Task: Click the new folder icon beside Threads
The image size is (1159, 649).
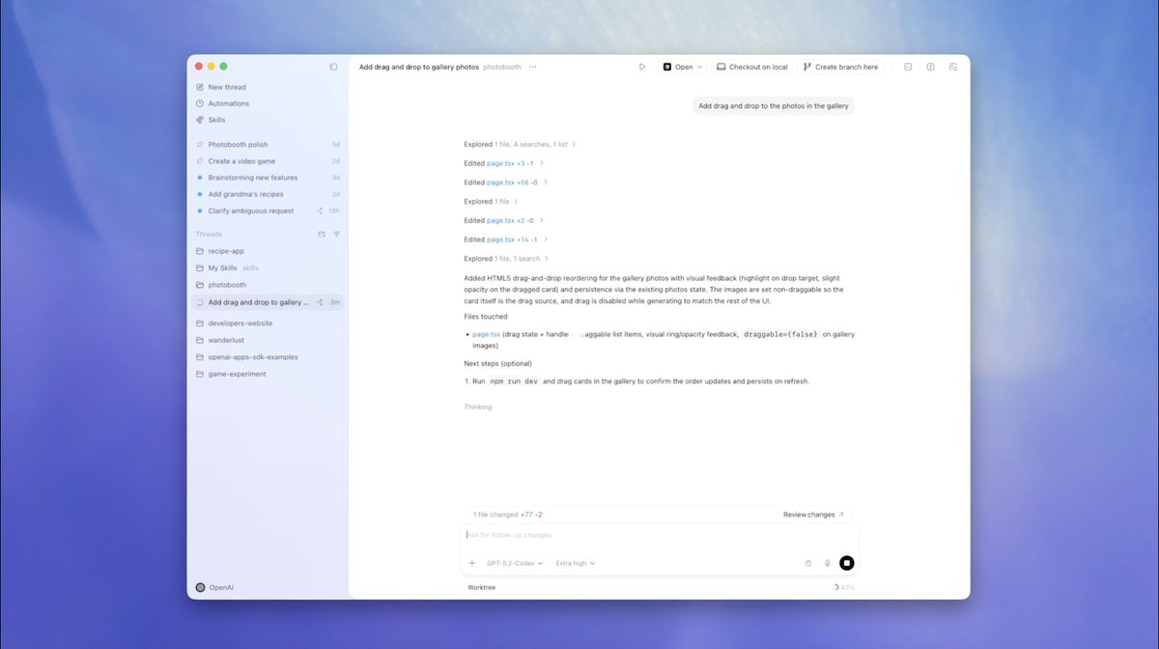Action: [x=322, y=234]
